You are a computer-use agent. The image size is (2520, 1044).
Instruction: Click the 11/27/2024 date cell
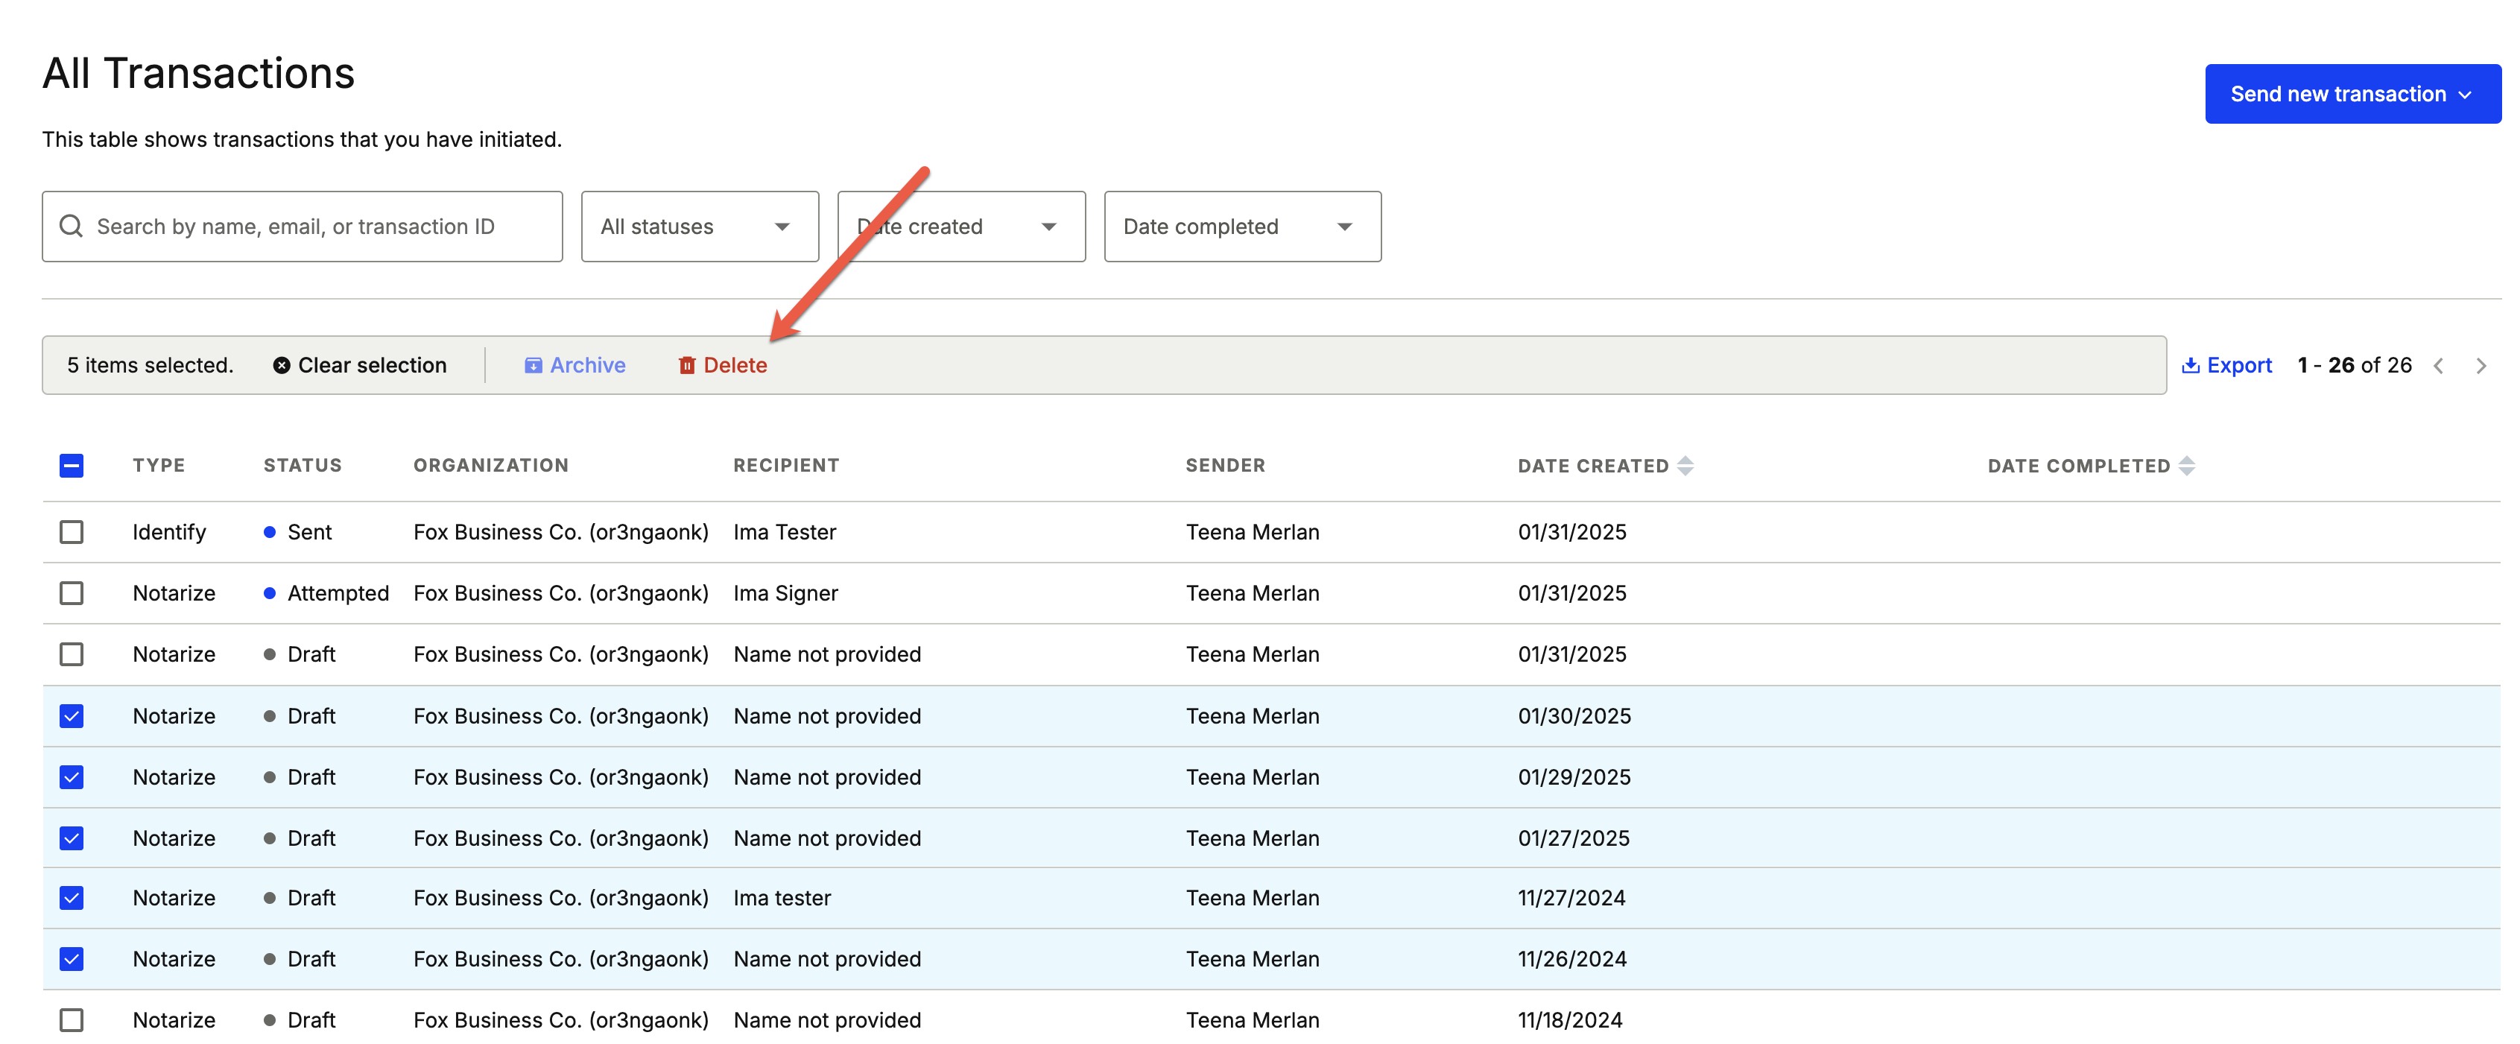tap(1571, 898)
